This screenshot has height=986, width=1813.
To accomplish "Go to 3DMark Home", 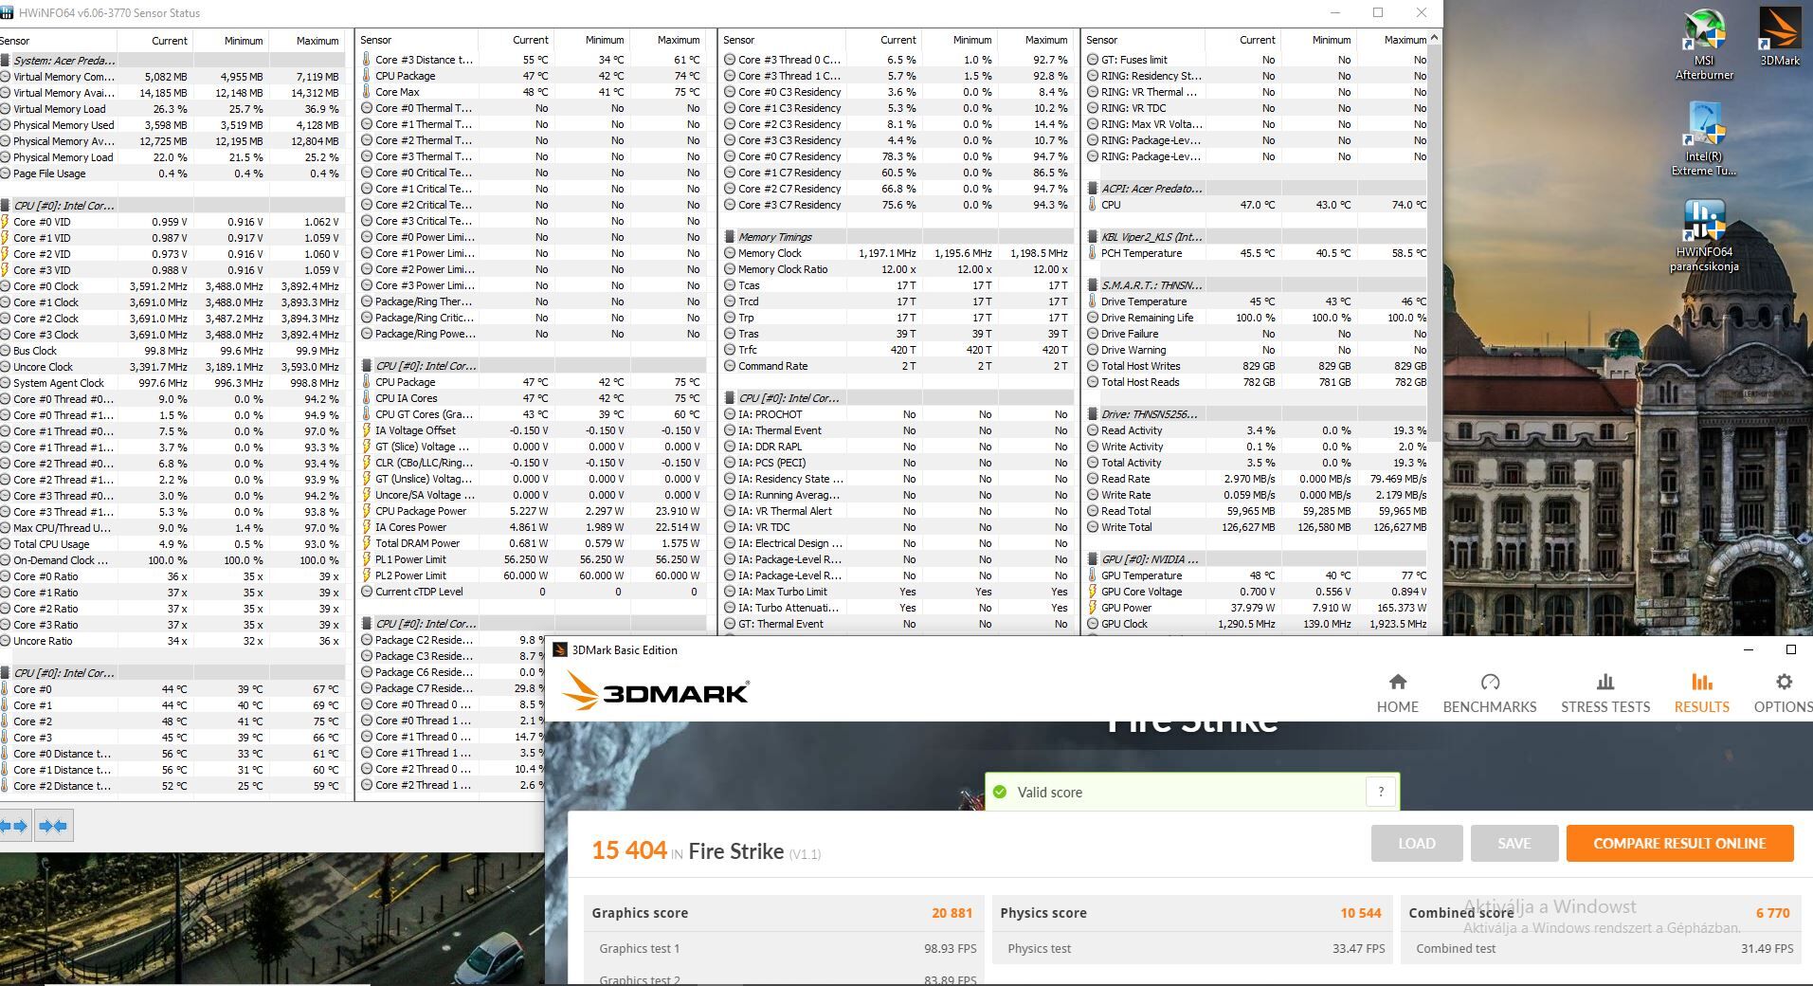I will click(x=1397, y=694).
